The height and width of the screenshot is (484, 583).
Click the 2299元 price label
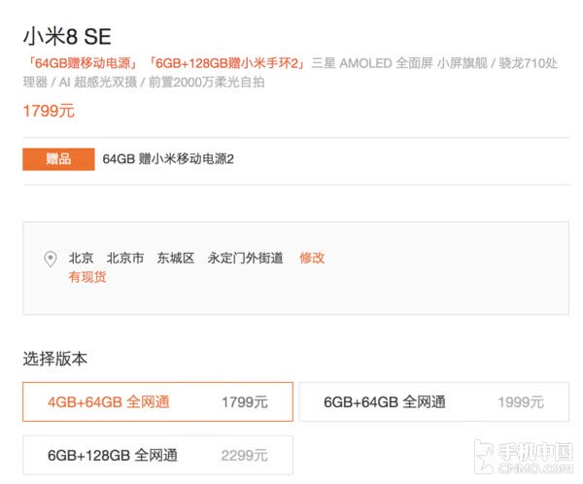click(x=244, y=455)
